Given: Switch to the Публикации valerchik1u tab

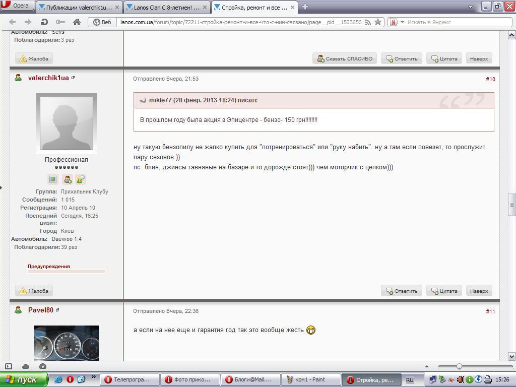Looking at the screenshot, I should [x=79, y=7].
